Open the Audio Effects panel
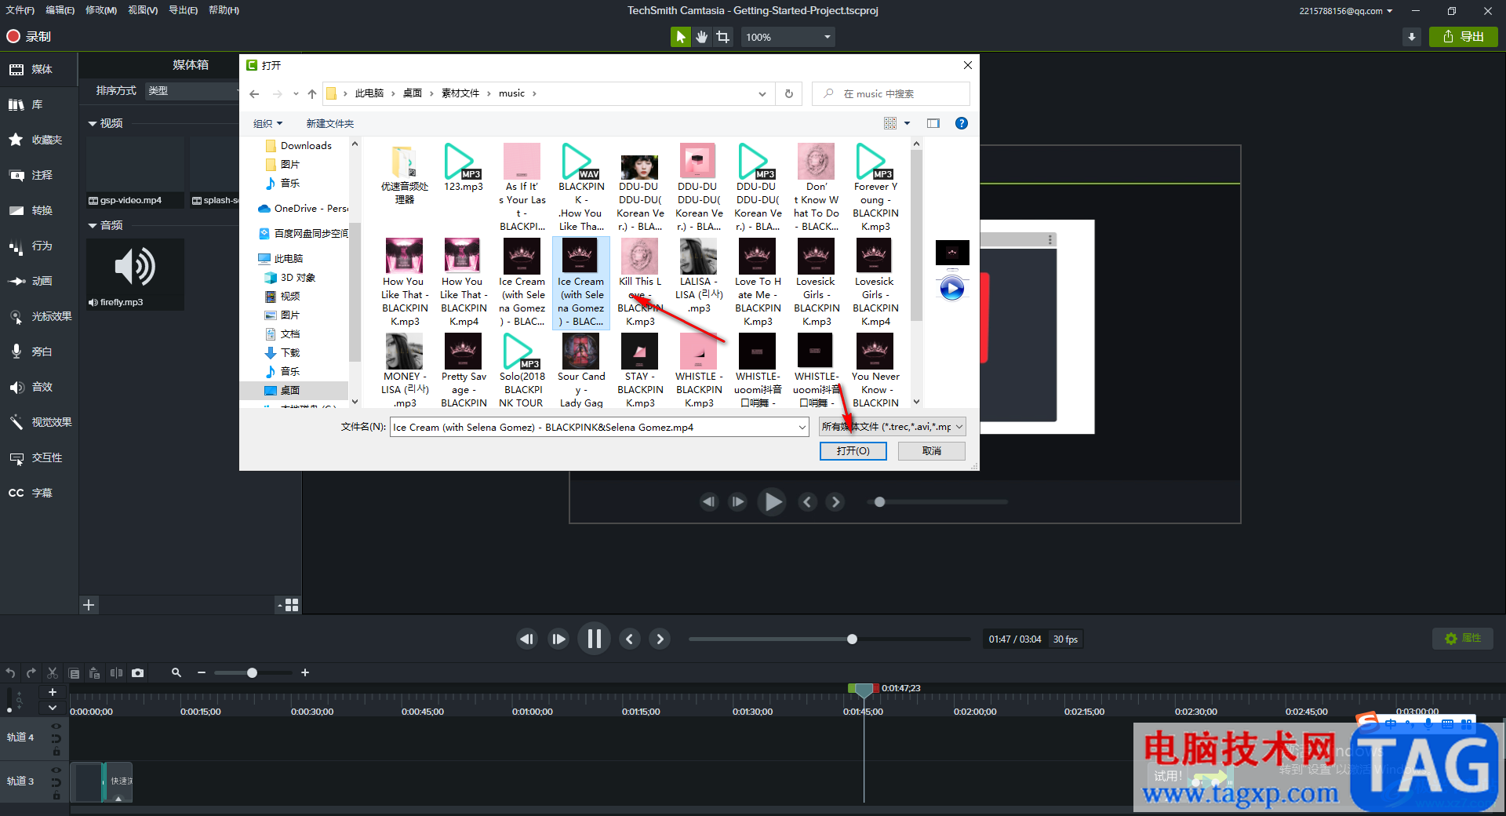The image size is (1506, 816). point(39,387)
